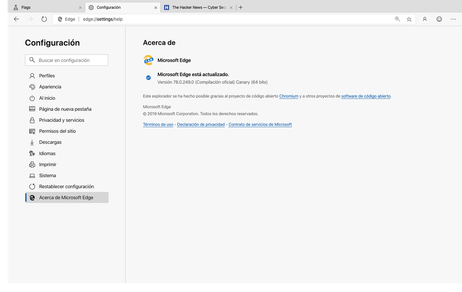Select the Configuración tab
462x292 pixels.
[123, 7]
